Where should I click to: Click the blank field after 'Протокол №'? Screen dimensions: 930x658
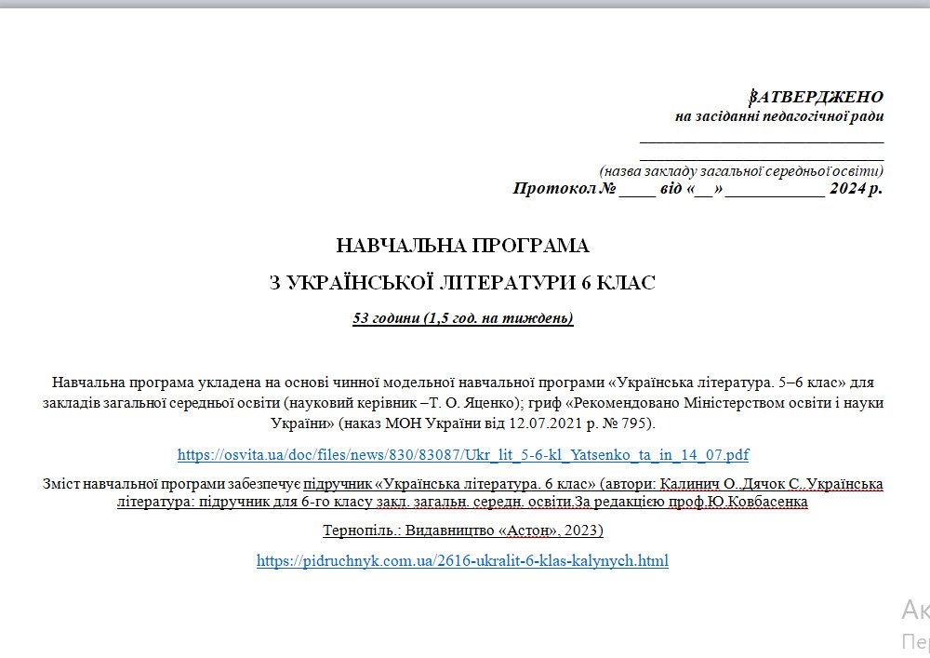[x=638, y=190]
